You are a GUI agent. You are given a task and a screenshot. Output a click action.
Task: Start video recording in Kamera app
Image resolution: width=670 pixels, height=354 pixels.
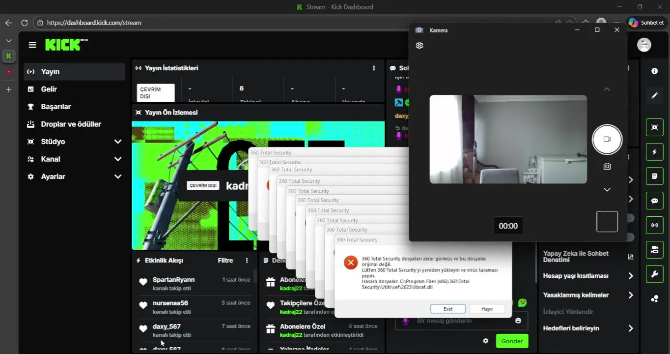(x=607, y=139)
